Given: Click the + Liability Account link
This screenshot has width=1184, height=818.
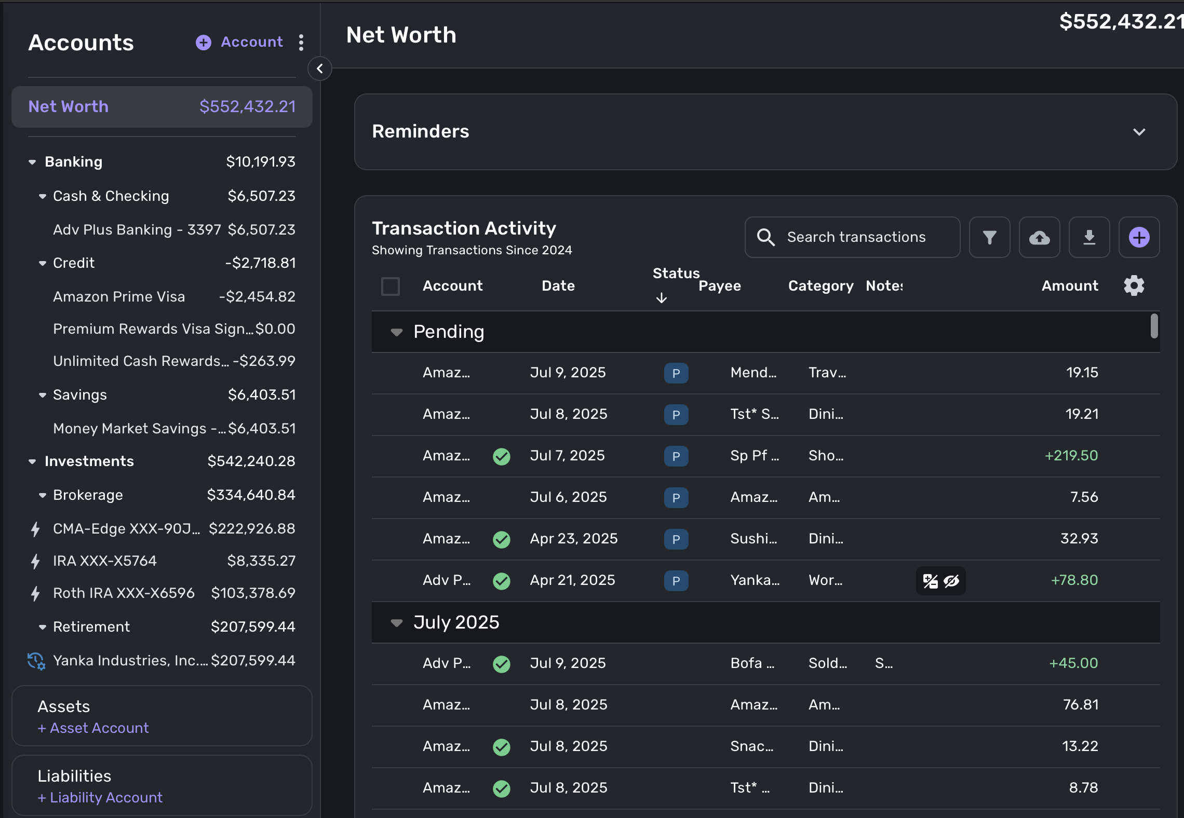Looking at the screenshot, I should pyautogui.click(x=100, y=797).
